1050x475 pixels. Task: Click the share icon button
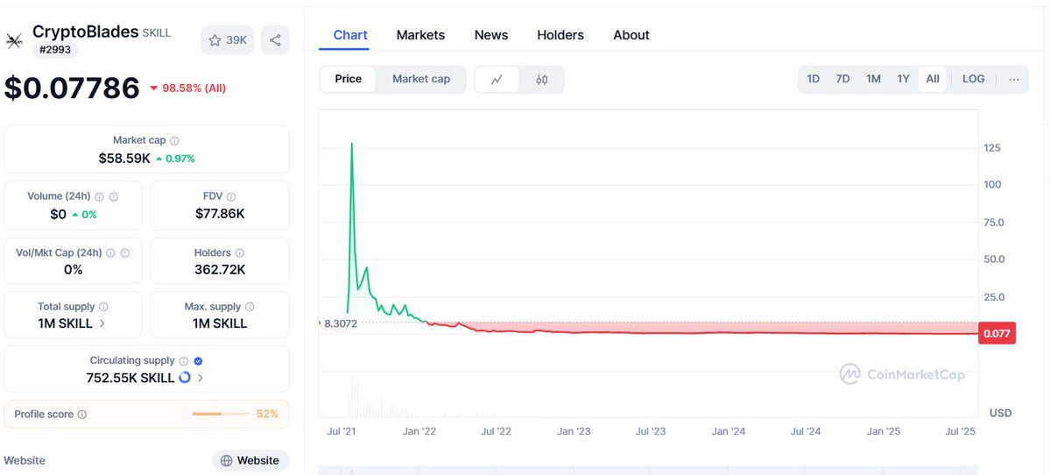tap(275, 40)
